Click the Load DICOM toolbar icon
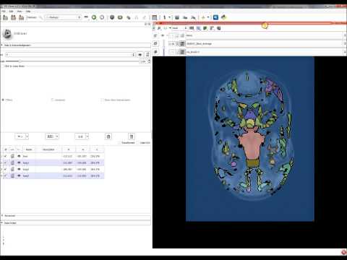Image resolution: width=347 pixels, height=260 pixels. click(x=14, y=17)
